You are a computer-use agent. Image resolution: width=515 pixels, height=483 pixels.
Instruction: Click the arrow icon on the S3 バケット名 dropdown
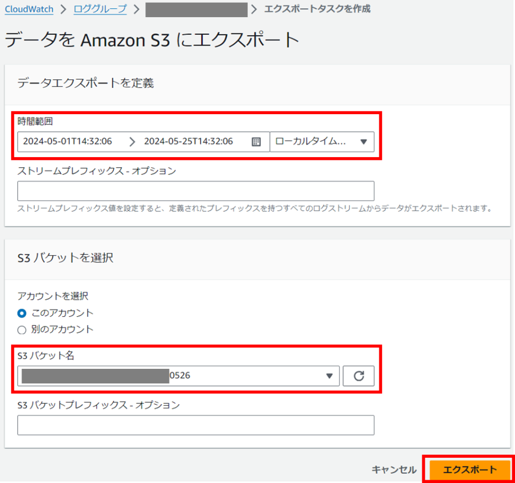(329, 376)
